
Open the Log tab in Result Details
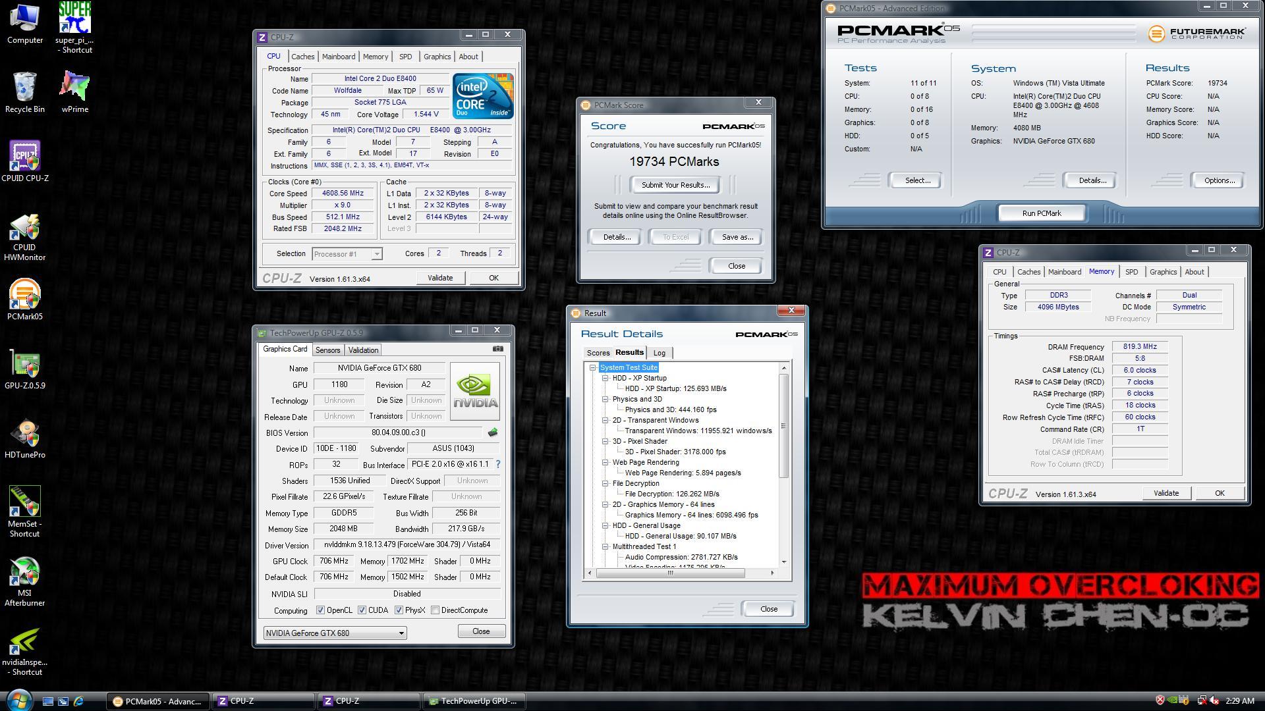click(659, 353)
